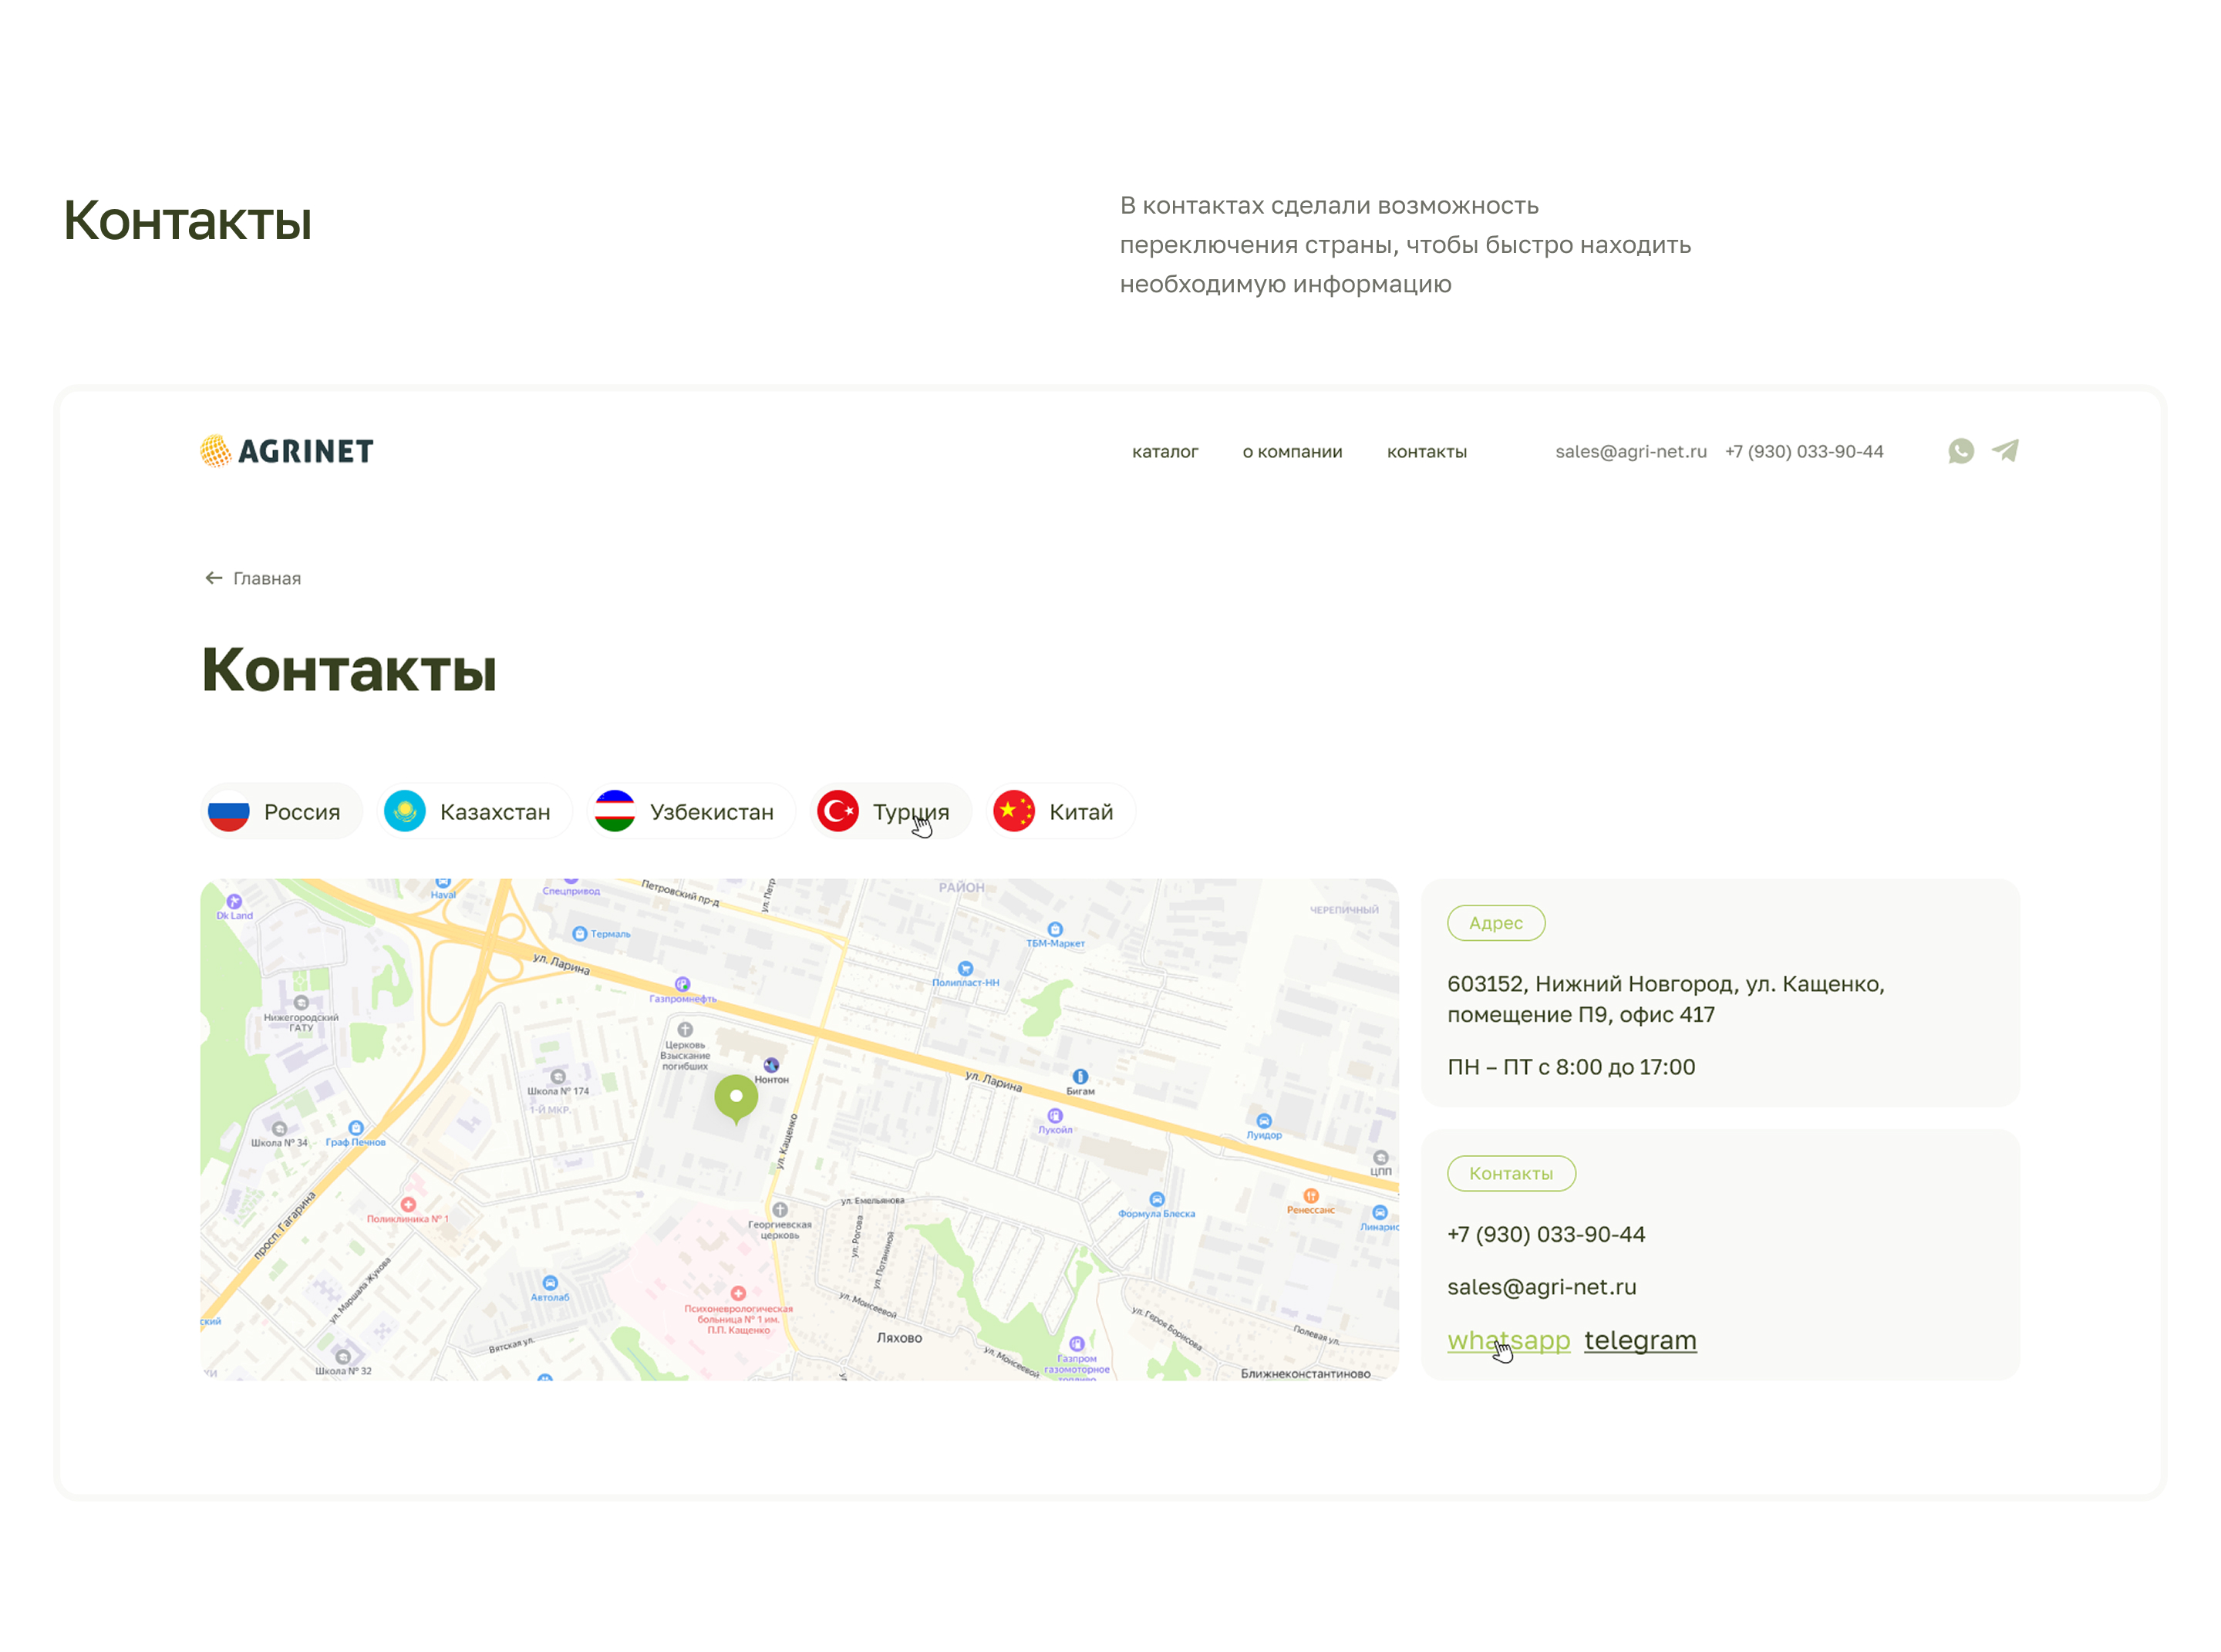Click the Газпромнефть marker on map
Image resolution: width=2221 pixels, height=1652 pixels.
(x=682, y=984)
